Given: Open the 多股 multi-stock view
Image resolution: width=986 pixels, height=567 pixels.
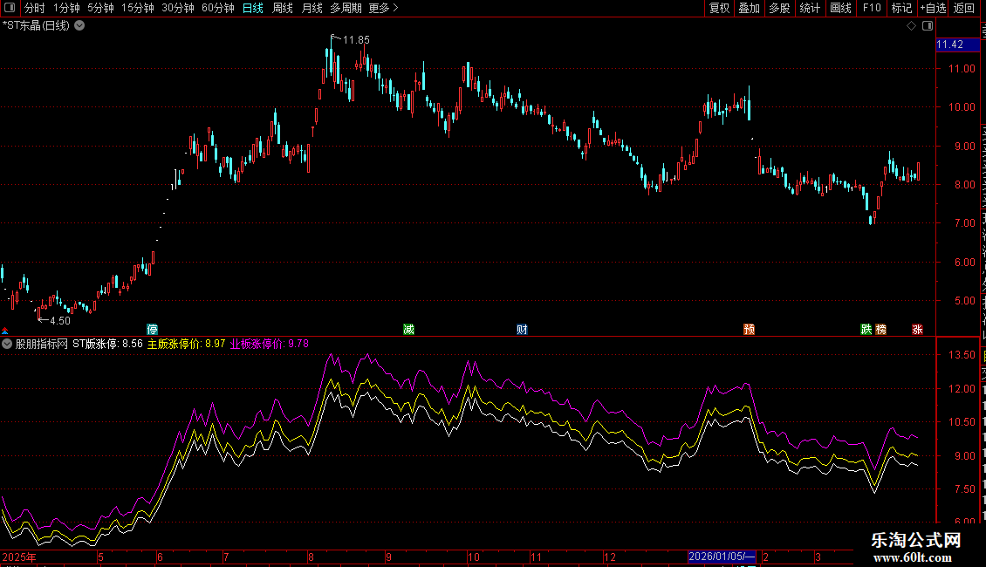Looking at the screenshot, I should click(x=780, y=8).
